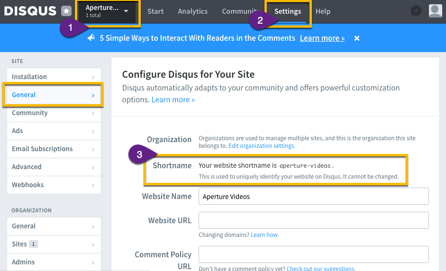
Task: Click the chevron on the Advanced row
Action: tap(93, 168)
